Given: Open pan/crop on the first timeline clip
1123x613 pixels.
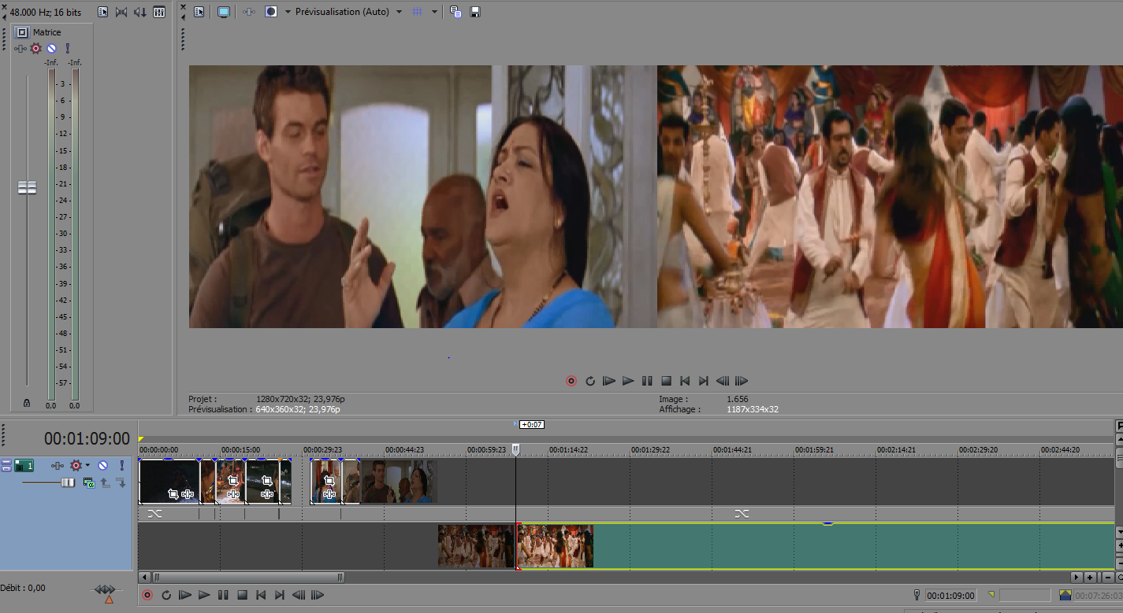Looking at the screenshot, I should tap(173, 494).
